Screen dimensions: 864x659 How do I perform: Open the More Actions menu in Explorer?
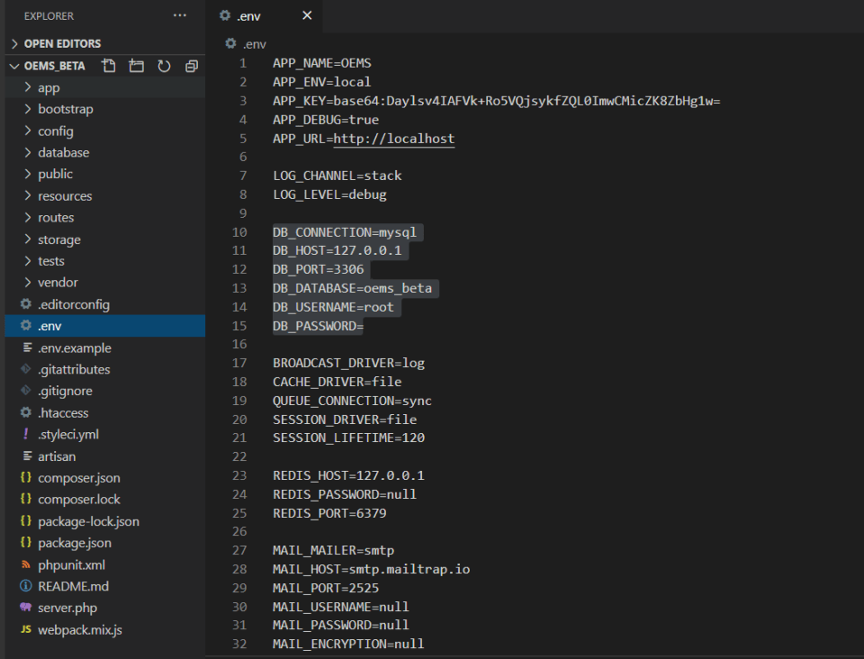click(x=179, y=15)
